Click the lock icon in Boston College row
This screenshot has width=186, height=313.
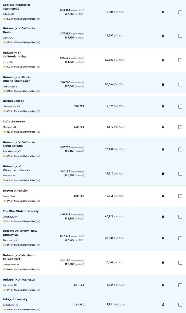click(x=163, y=106)
